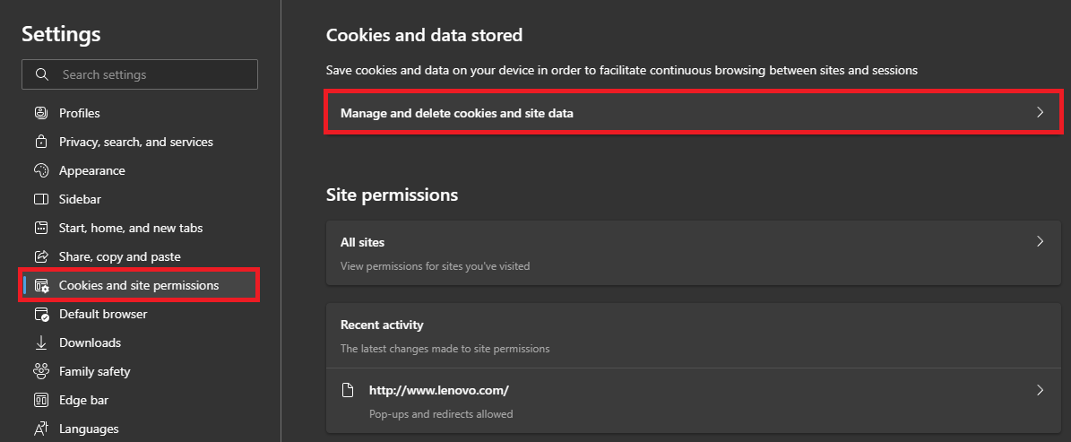1071x442 pixels.
Task: Open the Default browser settings
Action: pyautogui.click(x=103, y=314)
